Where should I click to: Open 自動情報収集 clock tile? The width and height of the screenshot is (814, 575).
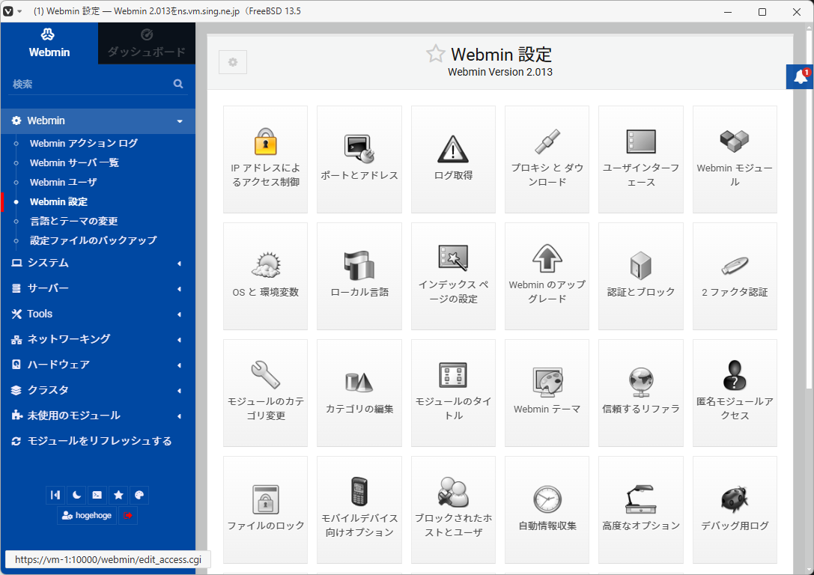click(x=547, y=510)
